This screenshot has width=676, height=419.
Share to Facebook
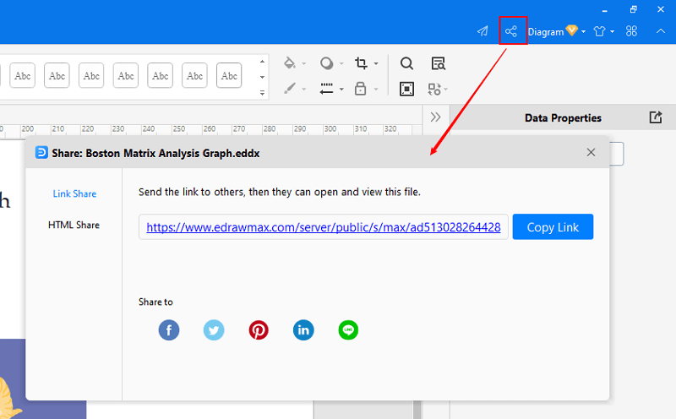pos(169,330)
